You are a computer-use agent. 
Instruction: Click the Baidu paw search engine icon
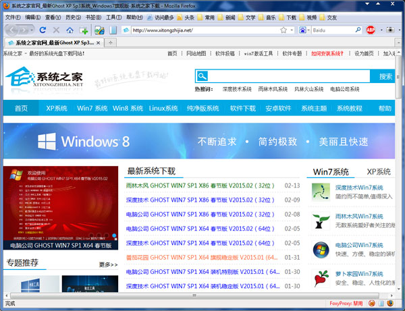(x=302, y=30)
